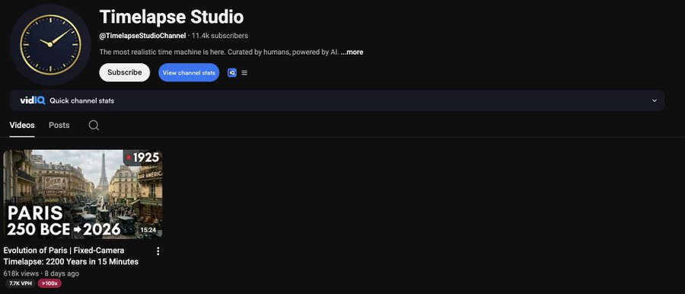Click the 7.7K VPH badge
The width and height of the screenshot is (685, 294).
coord(21,283)
